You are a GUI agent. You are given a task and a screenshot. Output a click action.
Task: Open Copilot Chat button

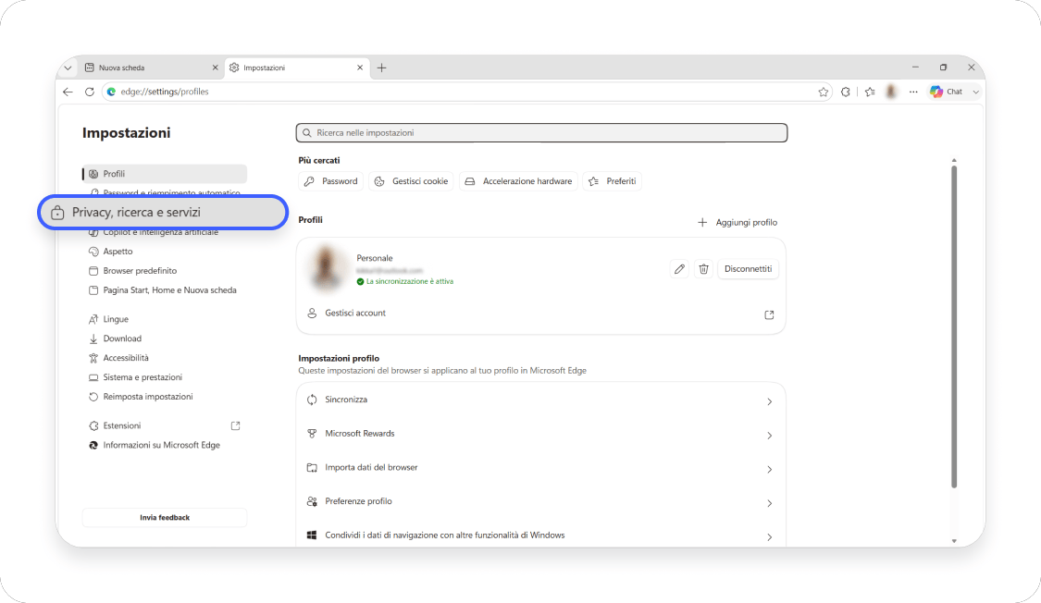[x=947, y=92]
